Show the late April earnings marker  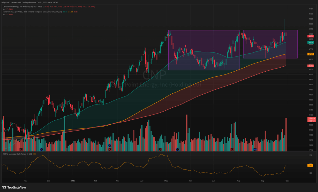tap(160, 150)
